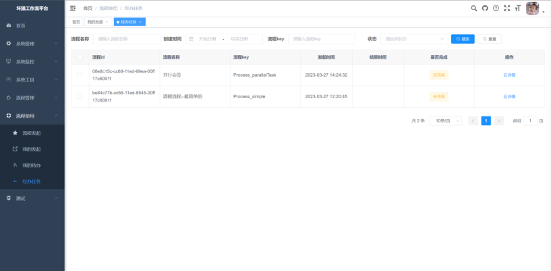Open the 10条/页 page size dropdown
Viewport: 551px width, 271px height.
tap(446, 121)
